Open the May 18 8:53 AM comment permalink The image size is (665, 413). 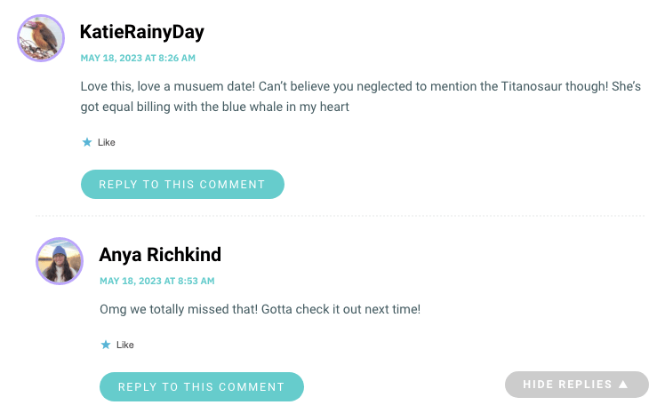(157, 281)
